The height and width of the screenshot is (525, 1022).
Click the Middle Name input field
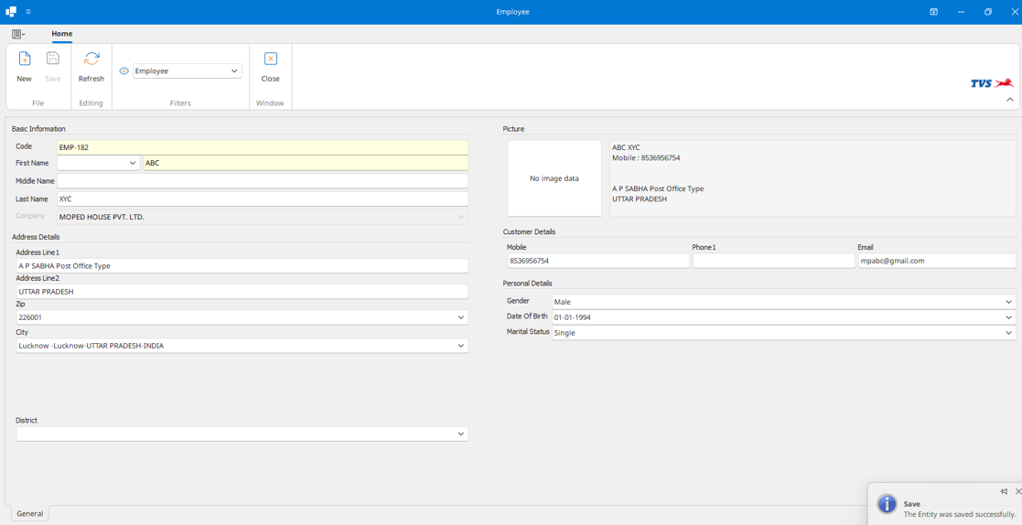262,181
